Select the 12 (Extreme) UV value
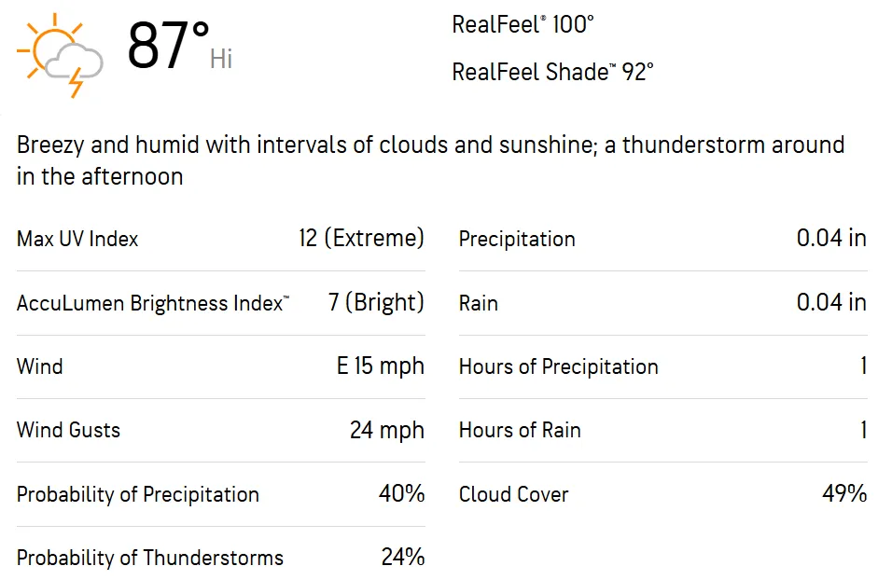878x580 pixels. click(x=361, y=239)
